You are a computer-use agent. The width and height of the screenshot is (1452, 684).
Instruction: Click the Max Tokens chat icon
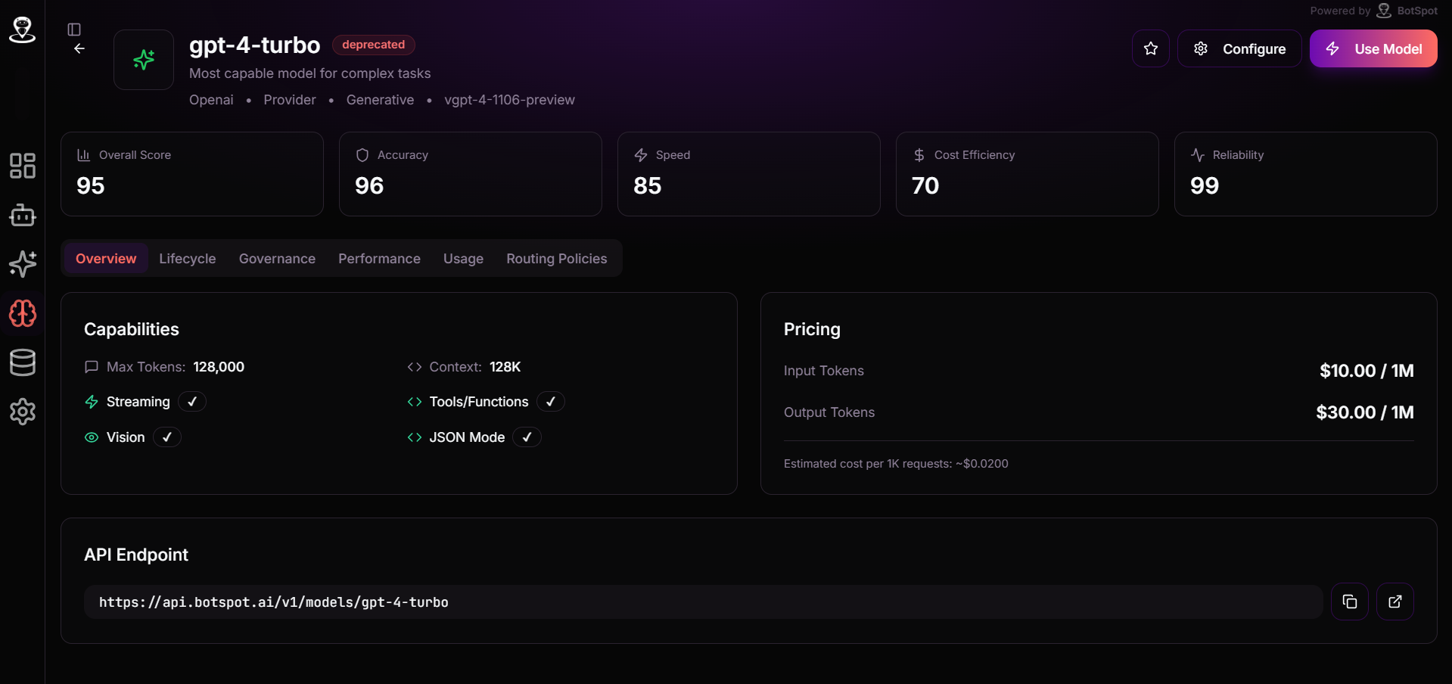click(x=92, y=367)
